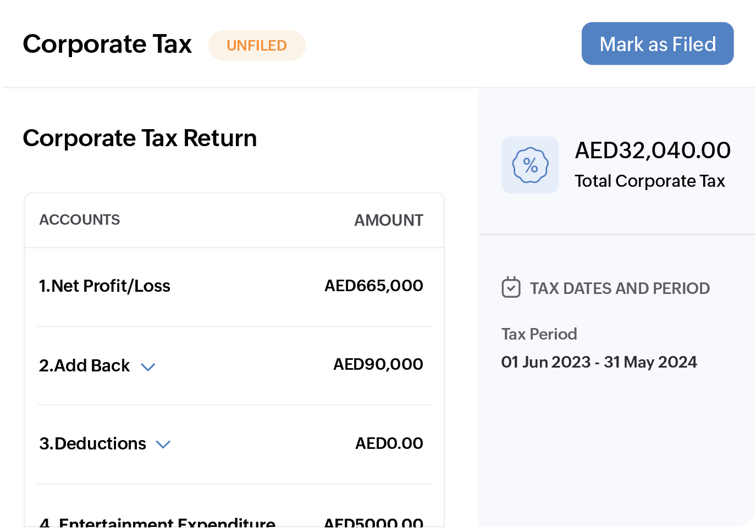Image resolution: width=756 pixels, height=528 pixels.
Task: Click the AED32,040.00 total amount
Action: pos(653,150)
